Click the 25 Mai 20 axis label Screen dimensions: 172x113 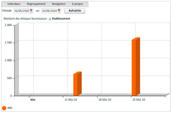tap(139, 100)
